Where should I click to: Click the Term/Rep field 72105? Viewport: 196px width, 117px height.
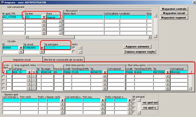(x=81, y=72)
